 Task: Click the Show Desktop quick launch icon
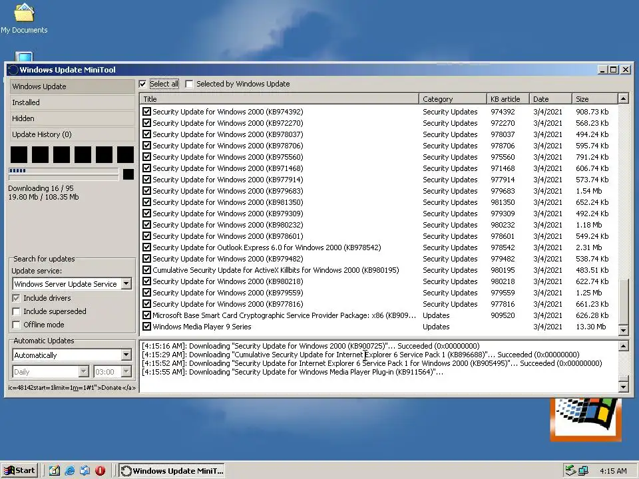[54, 470]
